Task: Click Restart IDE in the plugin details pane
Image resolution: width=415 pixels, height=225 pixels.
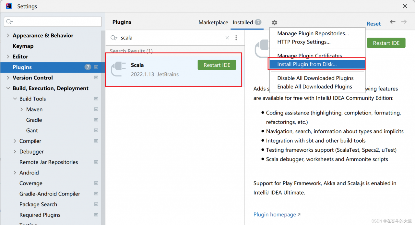Action: (386, 43)
